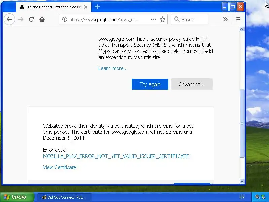Image resolution: width=269 pixels, height=202 pixels.
Task: Click the second system tray icon
Action: [263, 197]
